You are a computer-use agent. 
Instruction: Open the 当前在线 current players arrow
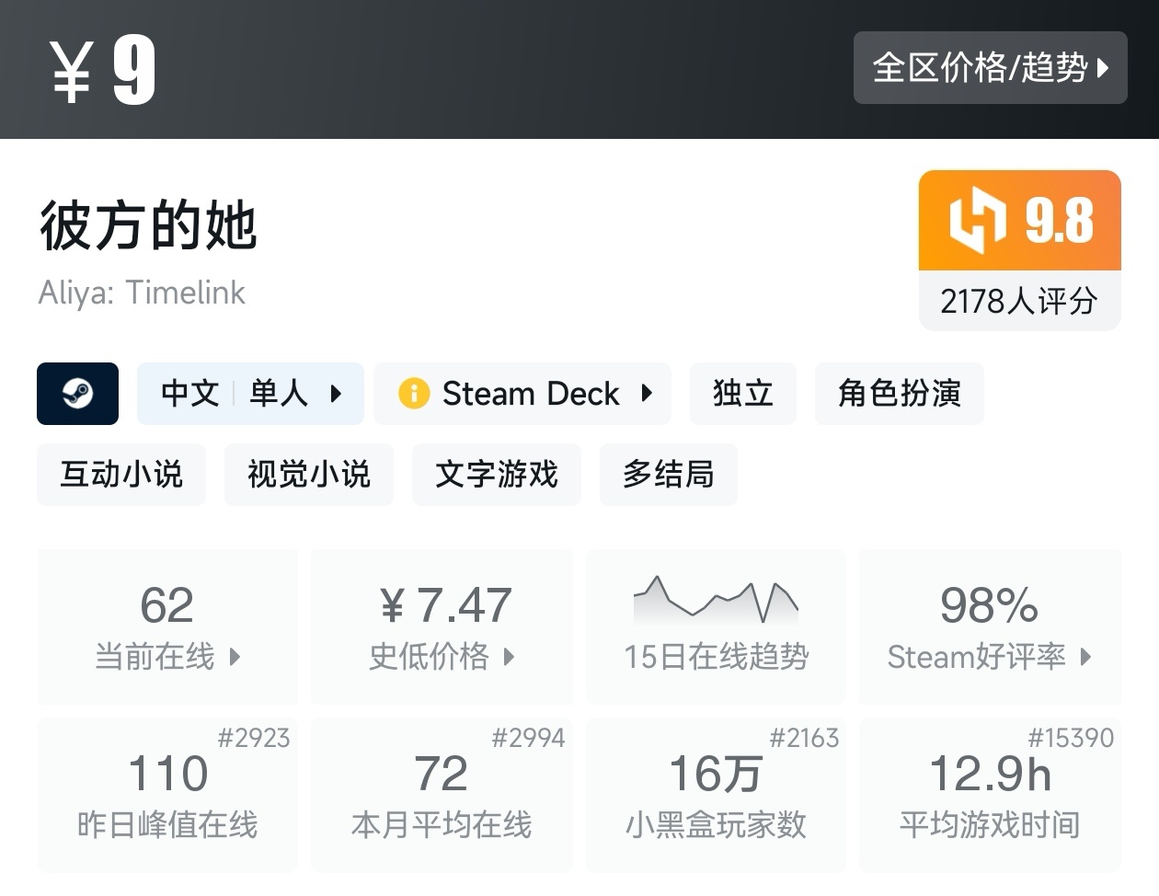235,657
